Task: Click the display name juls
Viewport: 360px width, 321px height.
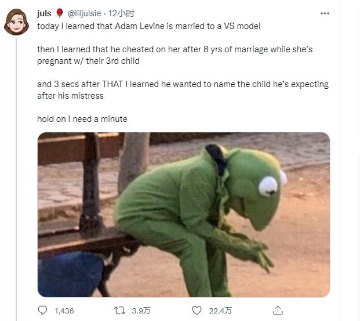Action: (x=44, y=13)
